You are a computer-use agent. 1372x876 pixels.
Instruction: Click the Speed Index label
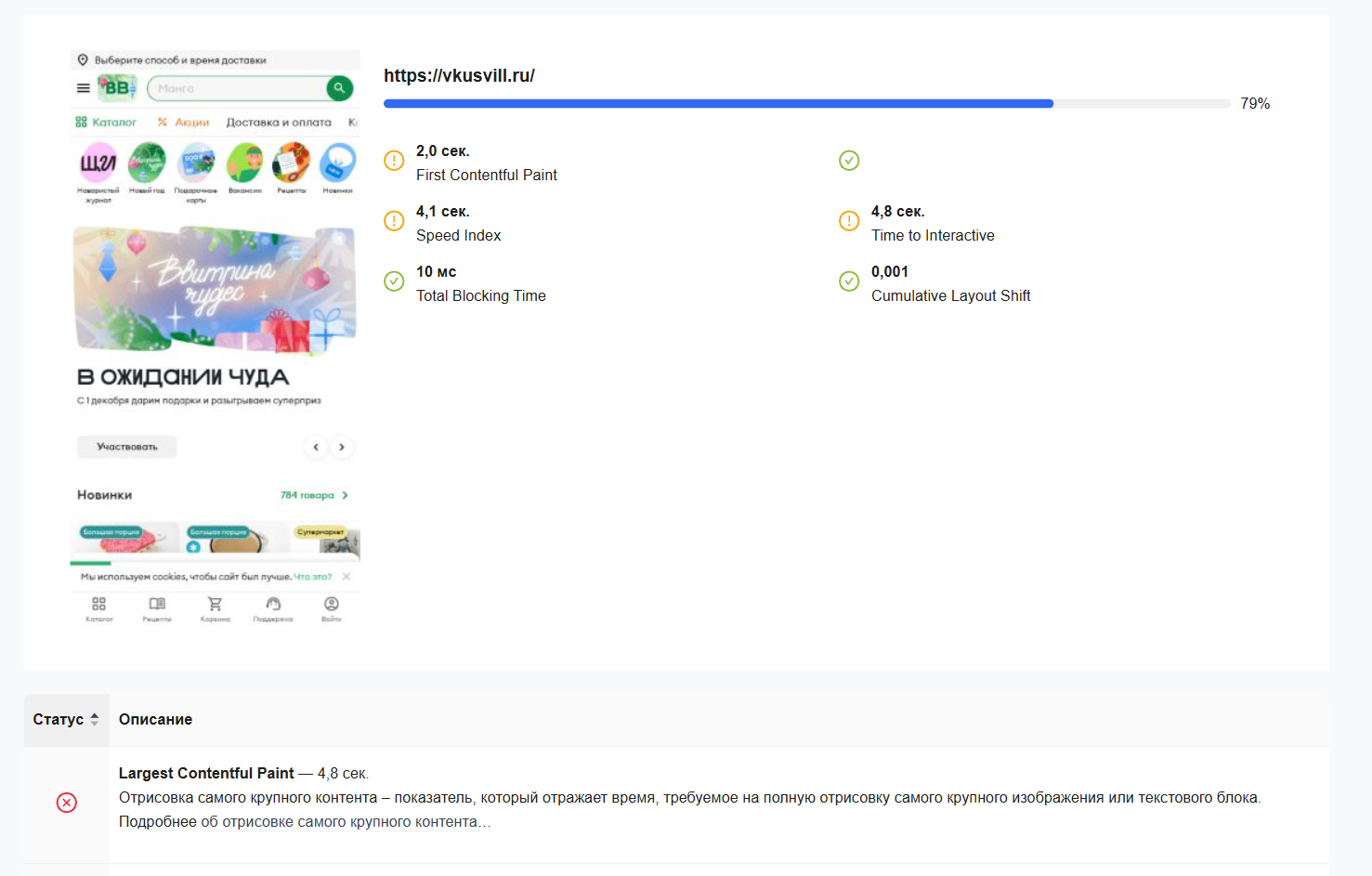click(x=458, y=236)
